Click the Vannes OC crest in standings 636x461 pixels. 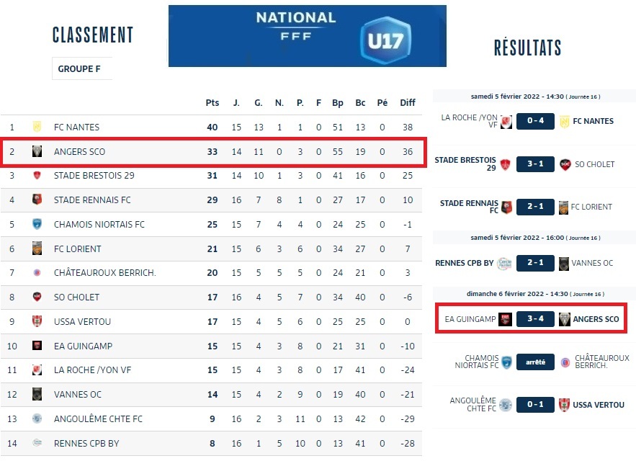tap(37, 395)
